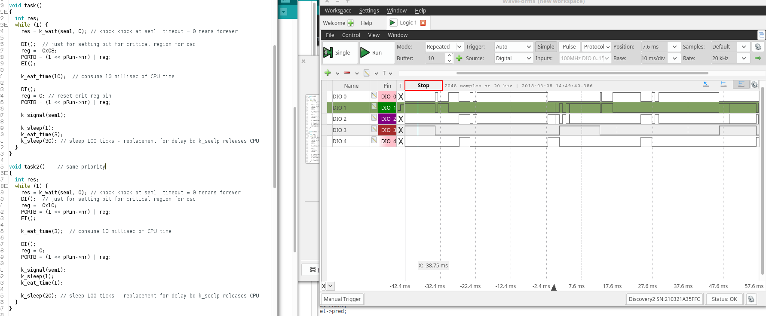The image size is (766, 316).
Task: Start a Single acquisition
Action: pyautogui.click(x=337, y=52)
